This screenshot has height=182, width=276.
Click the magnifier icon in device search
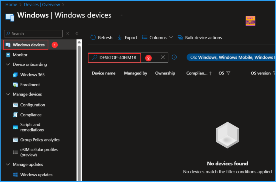(x=95, y=57)
